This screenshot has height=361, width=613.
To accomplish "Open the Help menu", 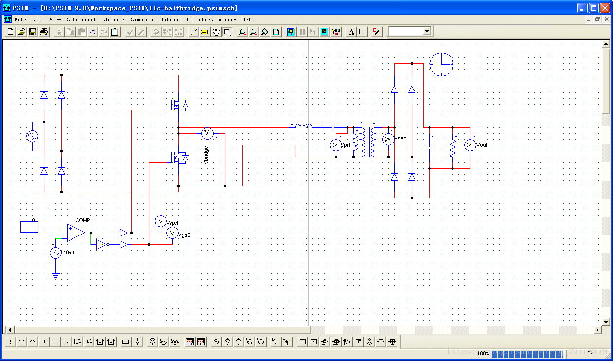I will point(248,19).
